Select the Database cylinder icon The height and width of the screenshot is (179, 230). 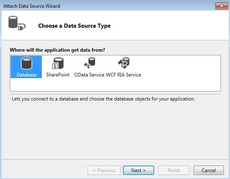(26, 63)
